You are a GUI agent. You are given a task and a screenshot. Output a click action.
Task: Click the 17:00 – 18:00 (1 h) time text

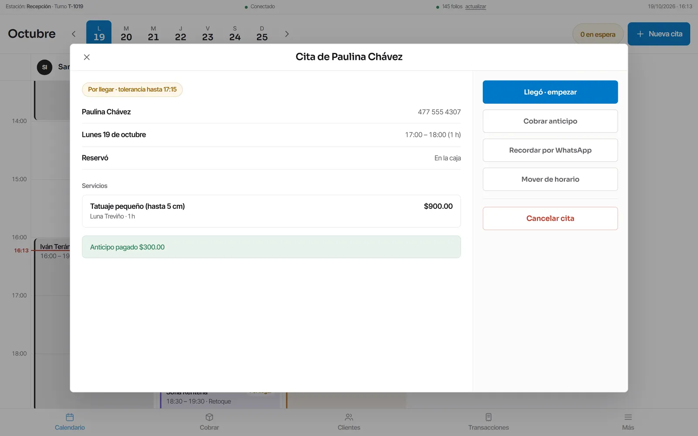click(433, 135)
